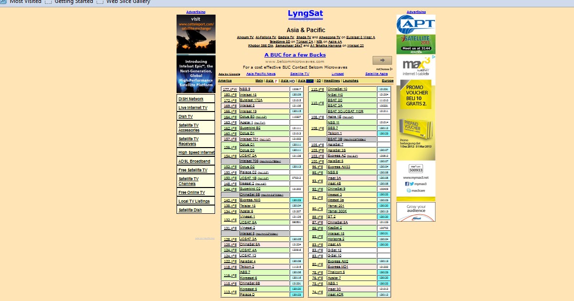This screenshot has height=301, width=574.
Task: Open the Koreasat 5 satellite link
Action: [248, 289]
